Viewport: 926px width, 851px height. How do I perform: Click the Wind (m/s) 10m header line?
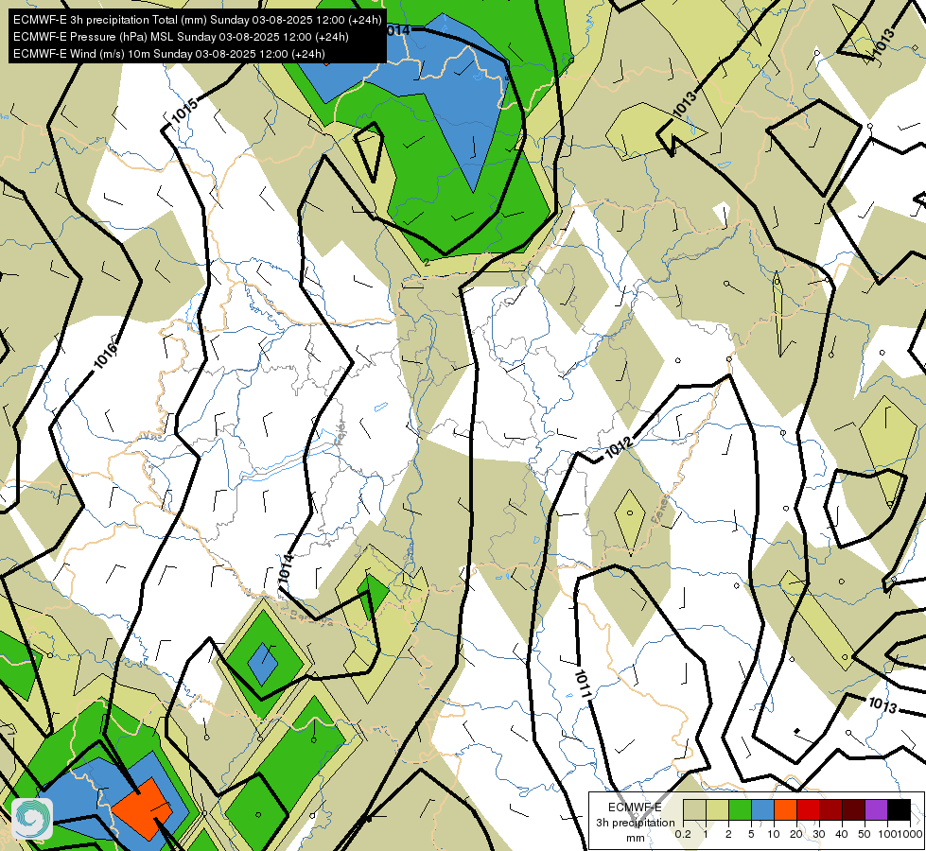[x=169, y=54]
